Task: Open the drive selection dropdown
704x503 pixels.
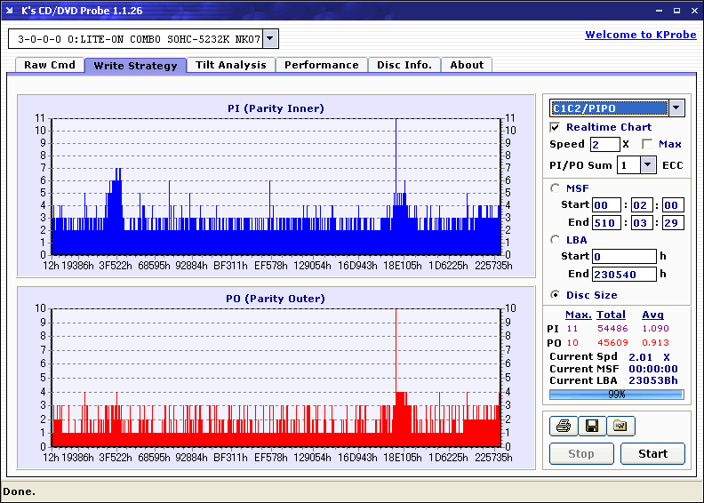Action: click(270, 39)
